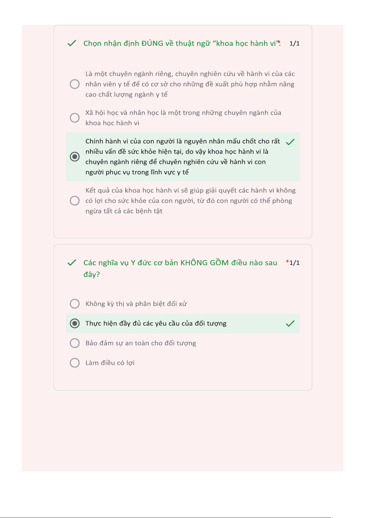Select radio 'Kết quả của khoa học hành vi'
Viewport: 366px width, 518px height.
[x=75, y=201]
